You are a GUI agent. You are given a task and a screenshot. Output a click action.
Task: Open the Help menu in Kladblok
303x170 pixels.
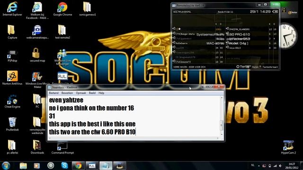click(x=101, y=93)
